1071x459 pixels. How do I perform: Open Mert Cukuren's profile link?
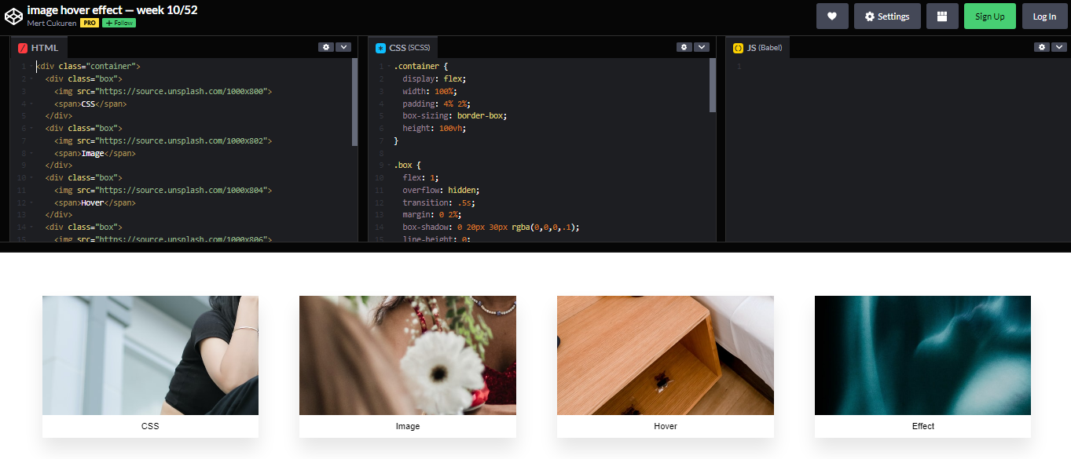(x=51, y=23)
